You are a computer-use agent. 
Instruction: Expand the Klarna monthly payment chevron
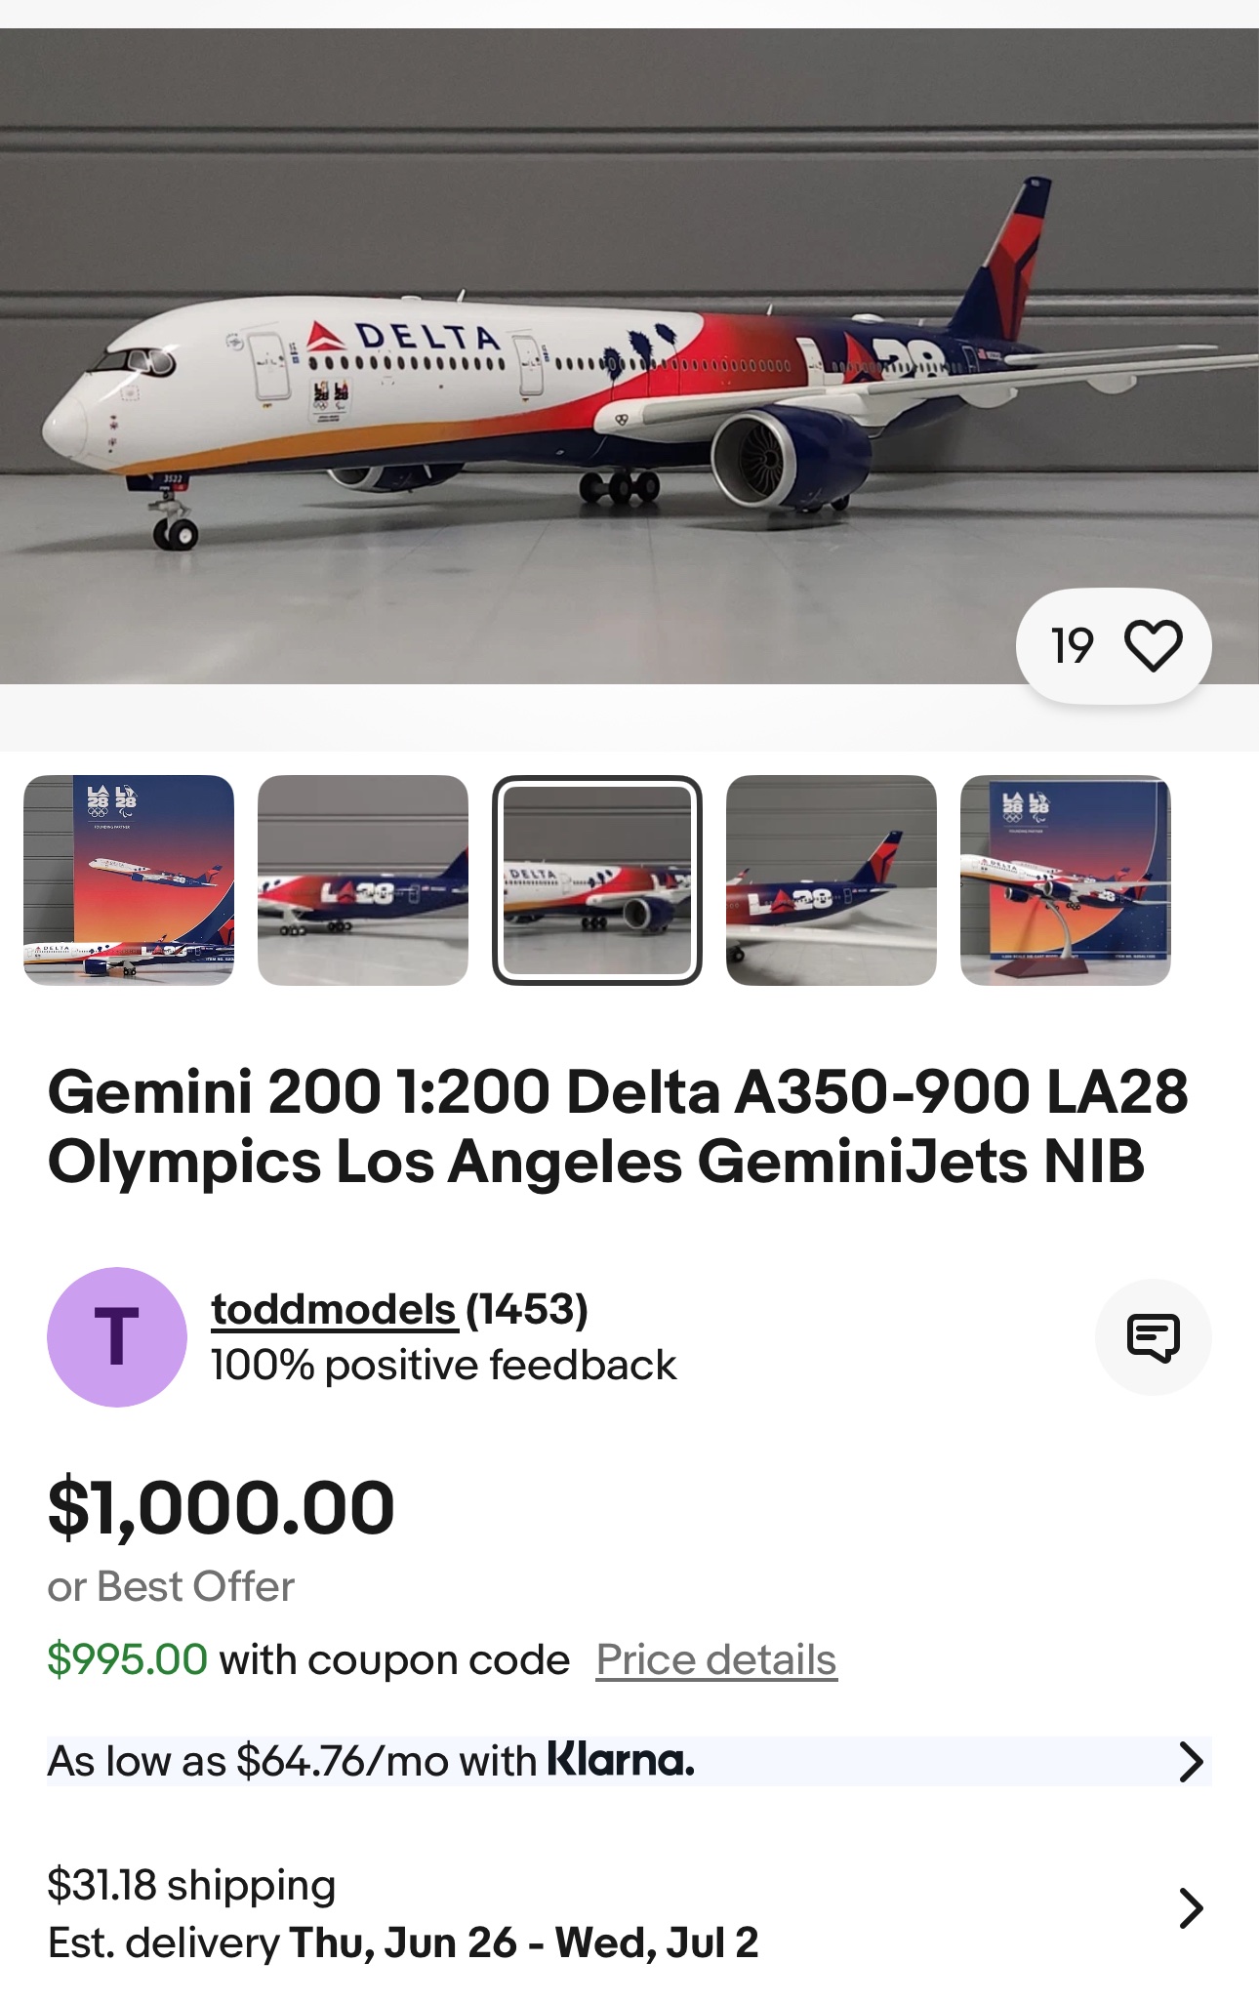(1190, 1762)
